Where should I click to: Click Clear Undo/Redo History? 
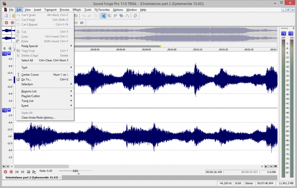pos(38,117)
